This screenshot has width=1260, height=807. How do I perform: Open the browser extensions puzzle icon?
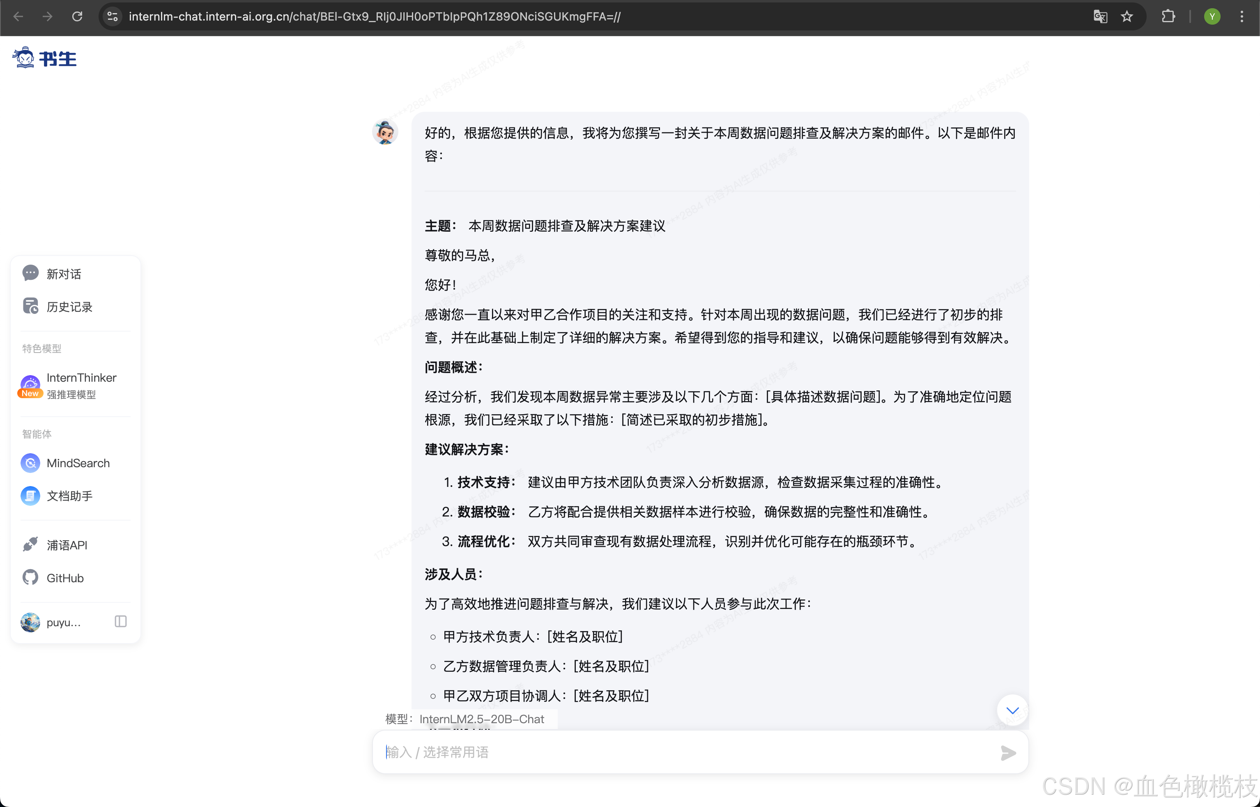(1168, 17)
